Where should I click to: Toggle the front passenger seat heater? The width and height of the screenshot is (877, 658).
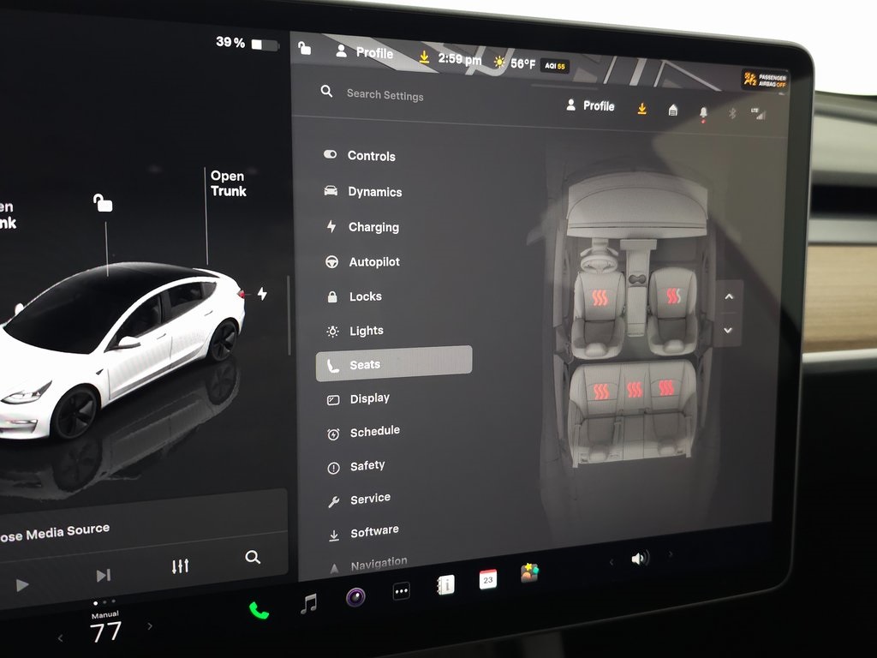coord(673,297)
